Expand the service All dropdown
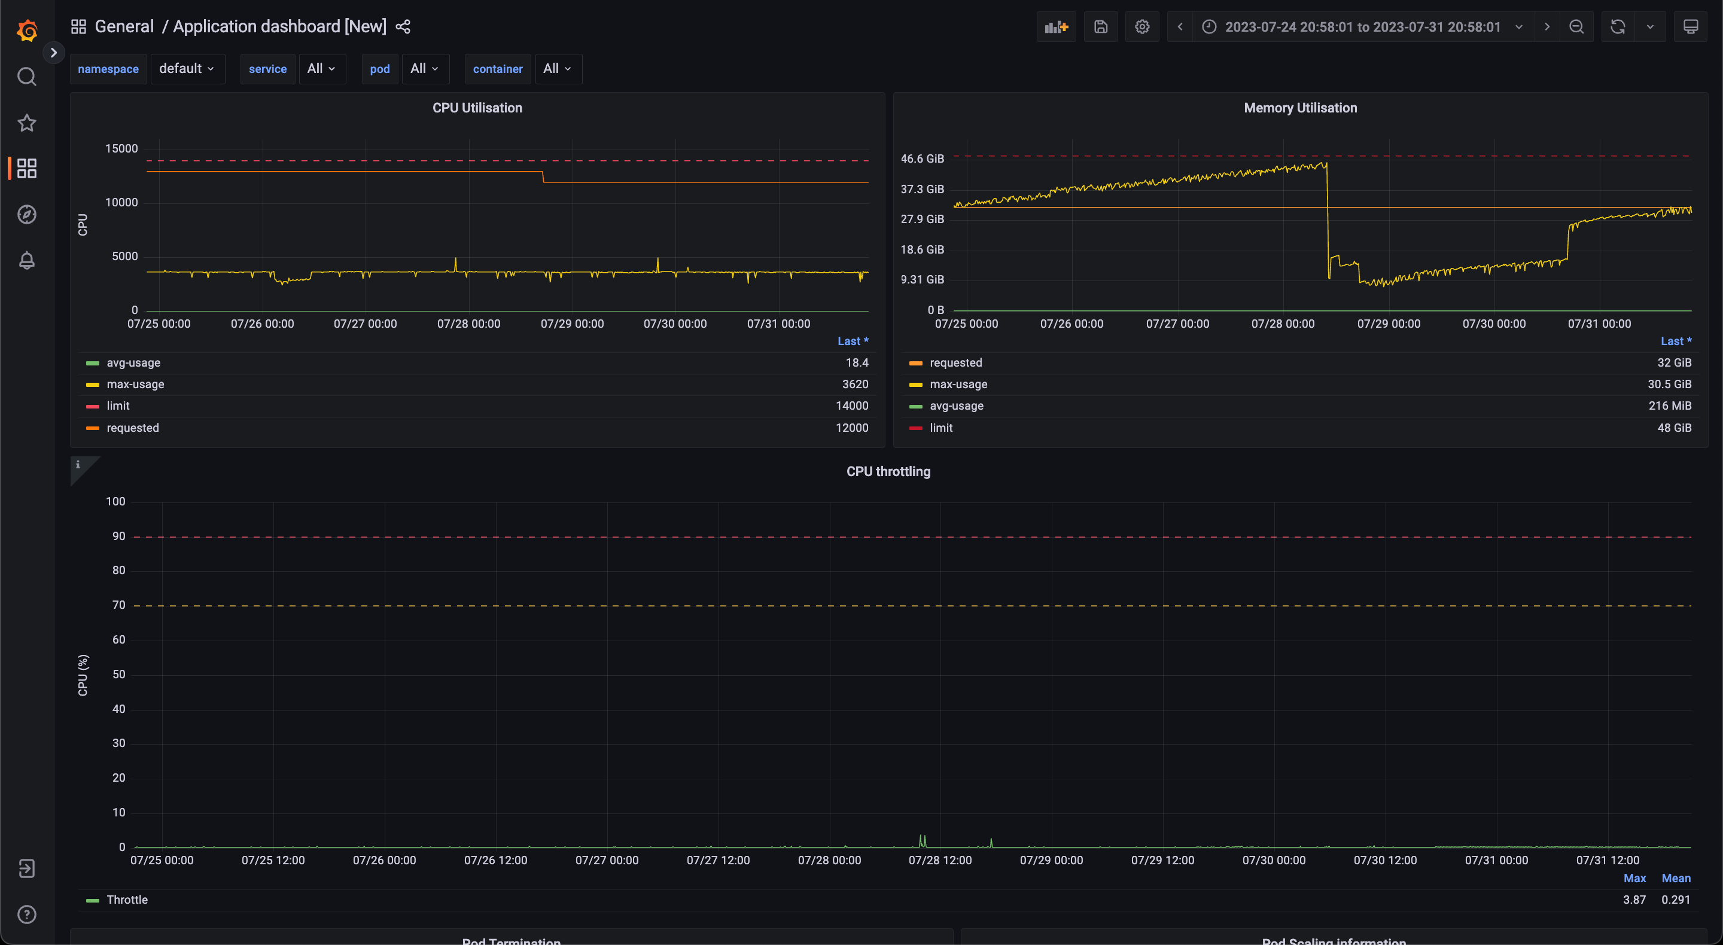Image resolution: width=1723 pixels, height=945 pixels. tap(321, 69)
